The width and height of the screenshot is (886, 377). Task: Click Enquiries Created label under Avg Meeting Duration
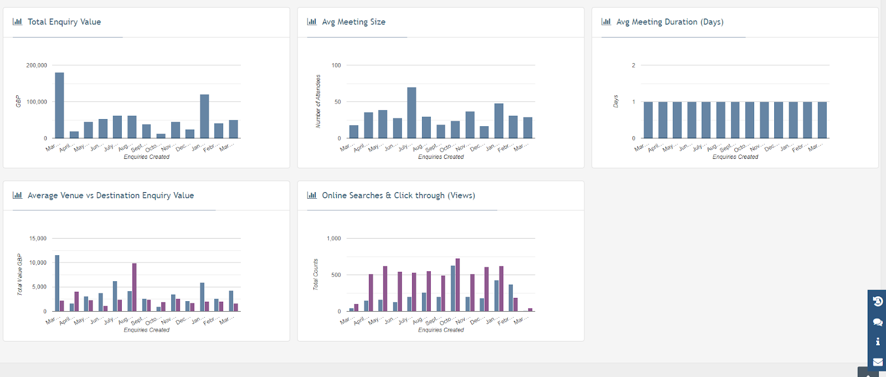[735, 157]
